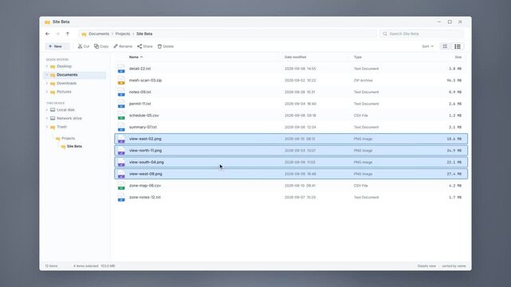Select the file name zone-map-06.csv
This screenshot has height=287, width=511.
145,186
